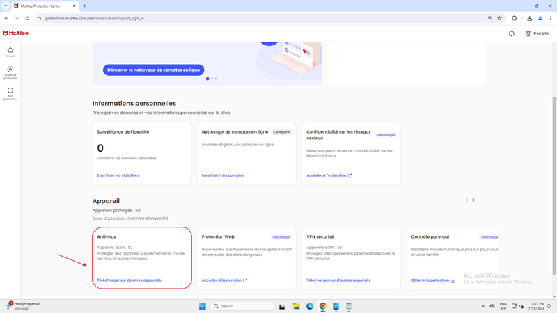Click Télécharger badge on Protection Web card
Screen dimensions: 557x313
281,237
